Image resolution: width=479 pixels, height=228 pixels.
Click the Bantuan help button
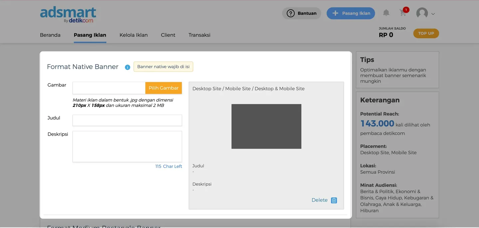point(301,13)
